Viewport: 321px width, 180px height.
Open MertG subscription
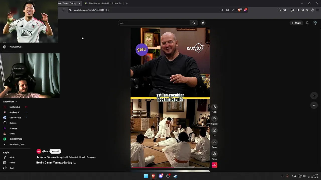(x=12, y=134)
